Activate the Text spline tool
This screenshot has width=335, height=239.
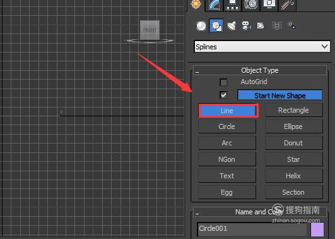(x=227, y=176)
